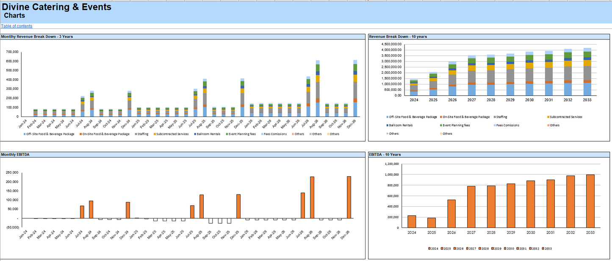
Task: Click the Dec-26 bar in Monthly EBITDA chart
Action: pyautogui.click(x=349, y=197)
